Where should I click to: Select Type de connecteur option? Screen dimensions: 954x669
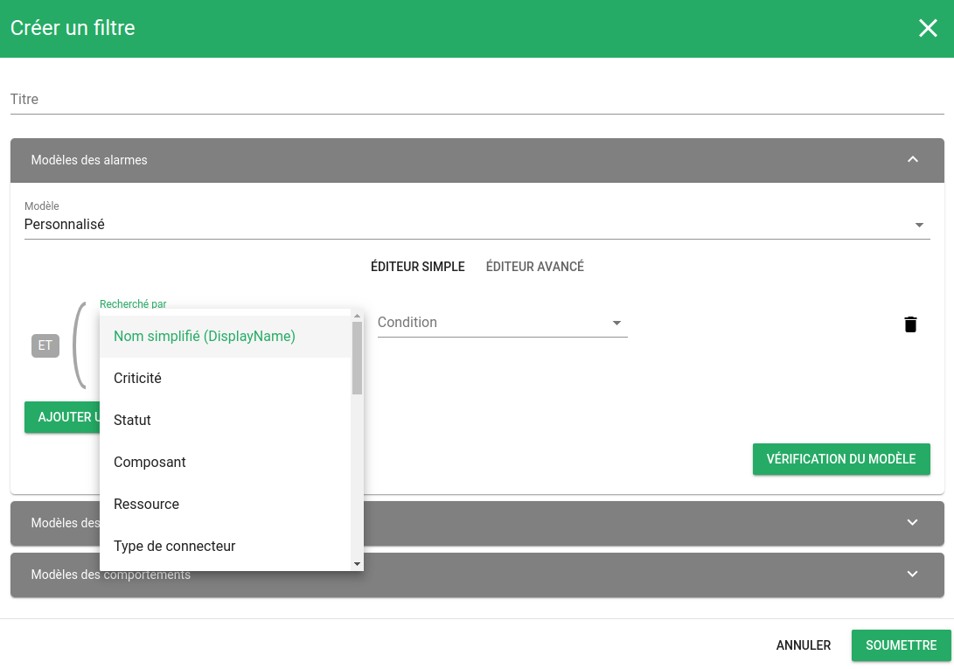(175, 547)
